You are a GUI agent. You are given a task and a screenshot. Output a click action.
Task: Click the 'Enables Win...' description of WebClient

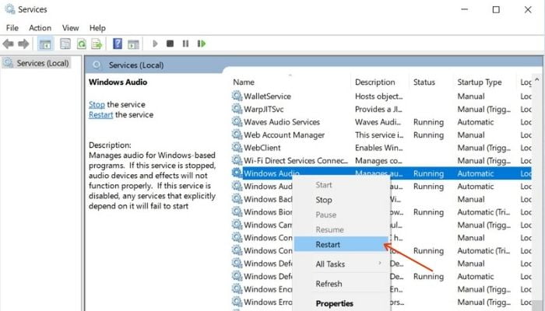click(379, 148)
